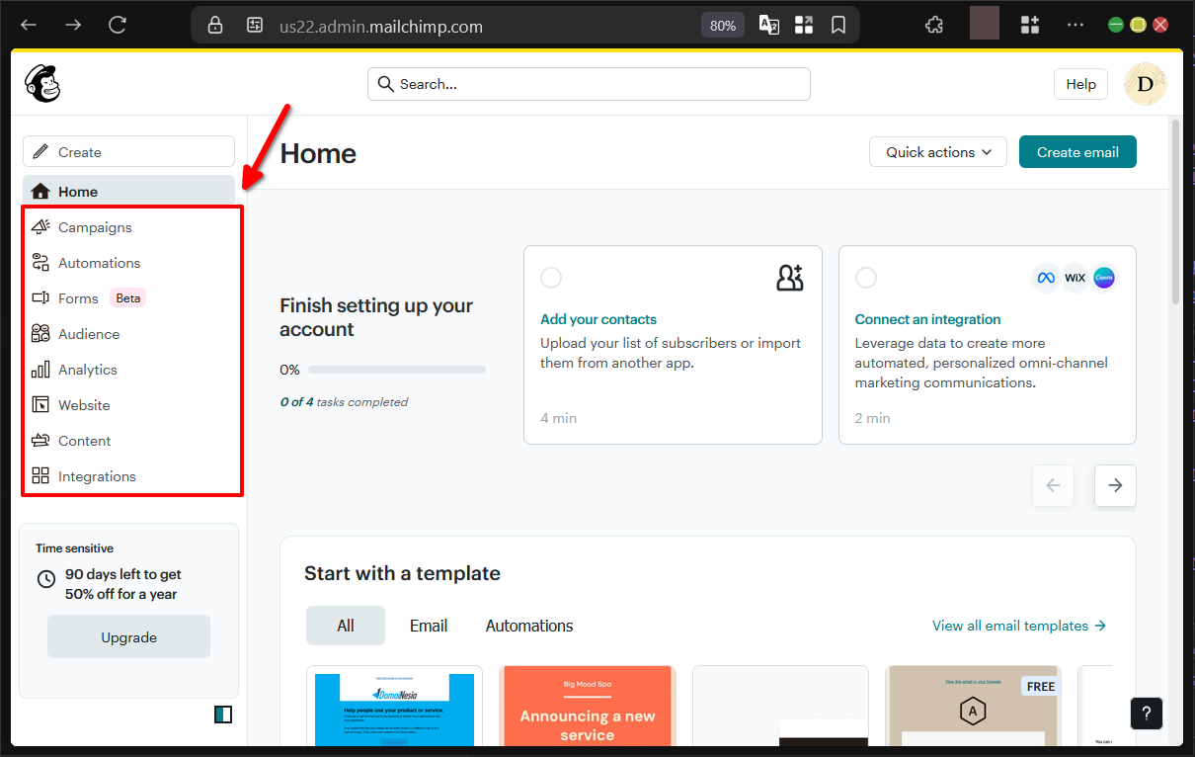Click the Create email button
This screenshot has height=757, width=1195.
1077,151
